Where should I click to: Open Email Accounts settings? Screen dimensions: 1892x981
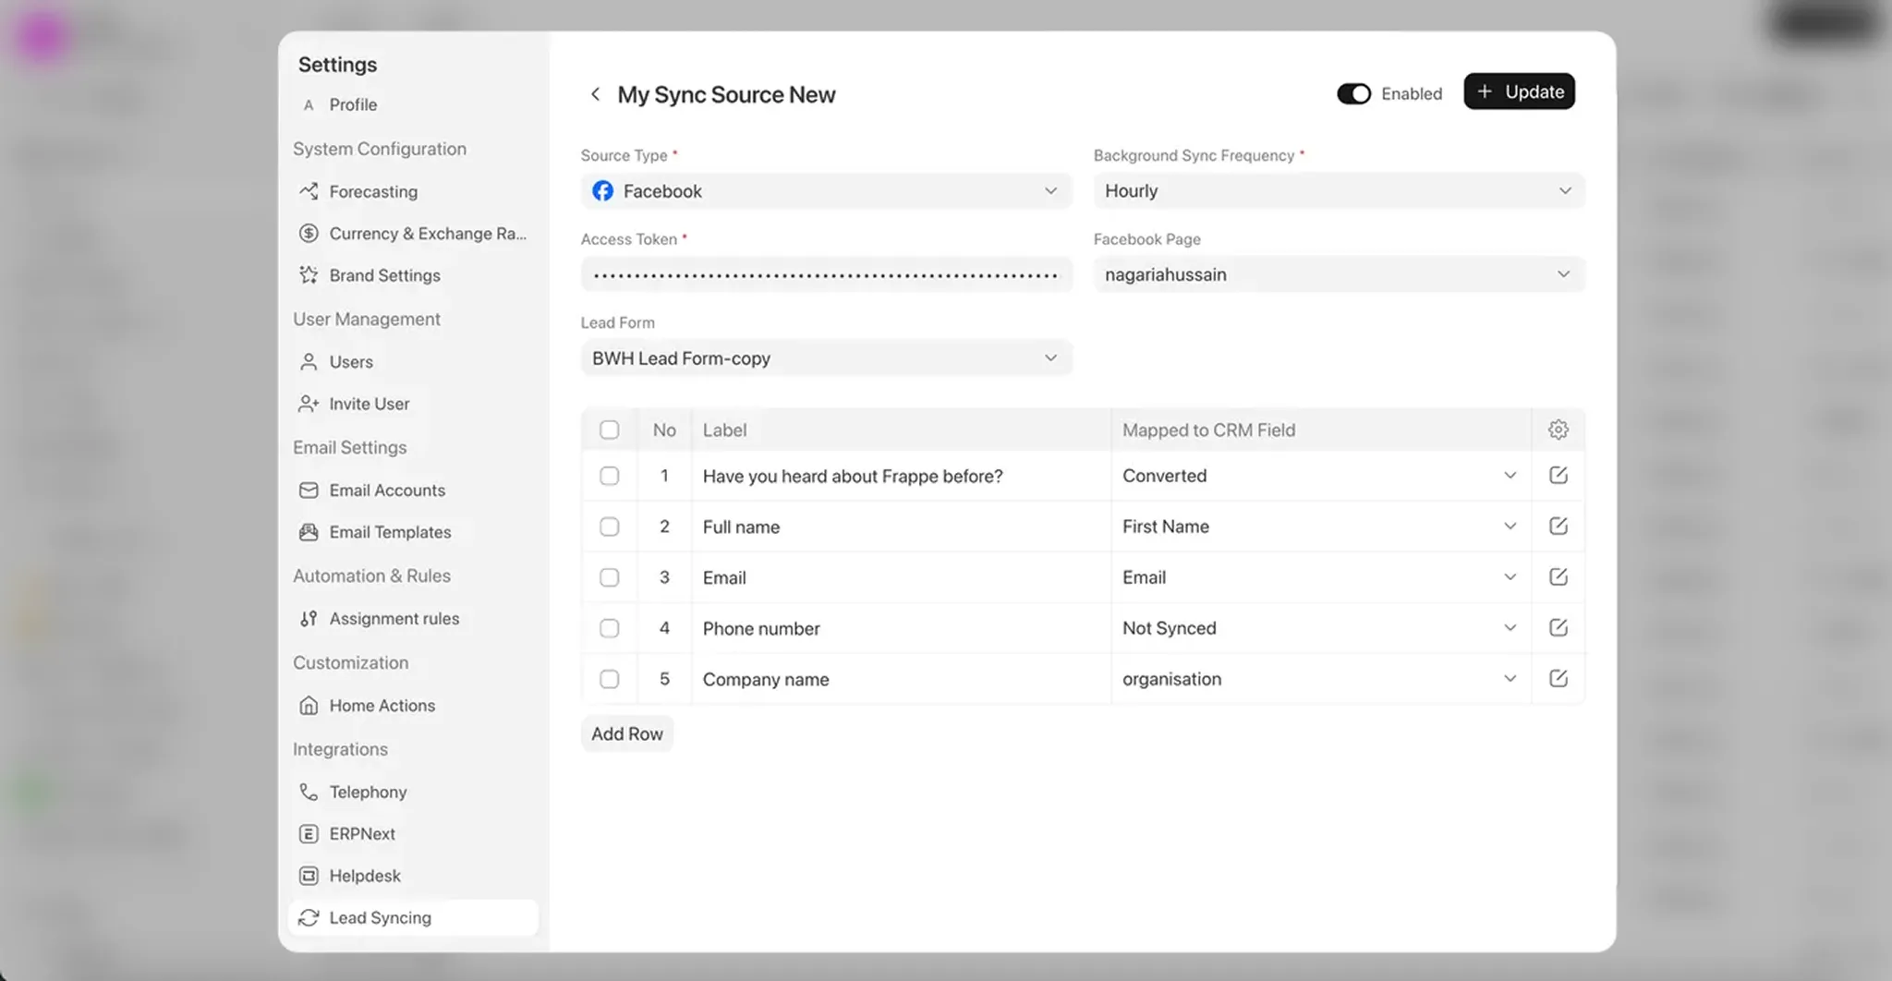387,490
